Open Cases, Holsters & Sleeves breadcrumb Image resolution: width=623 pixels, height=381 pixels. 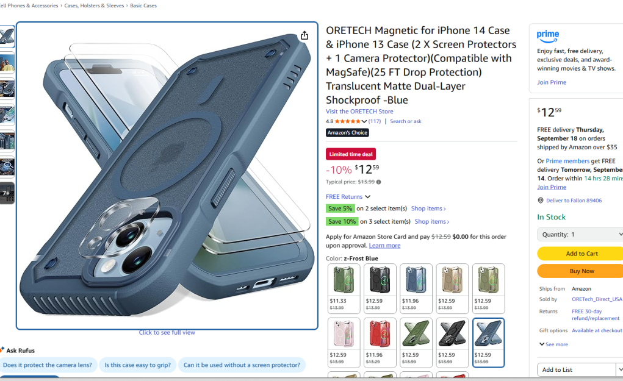(x=94, y=5)
